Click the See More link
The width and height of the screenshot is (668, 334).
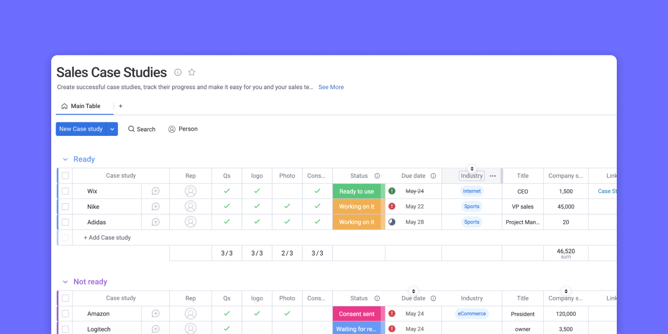click(x=331, y=87)
